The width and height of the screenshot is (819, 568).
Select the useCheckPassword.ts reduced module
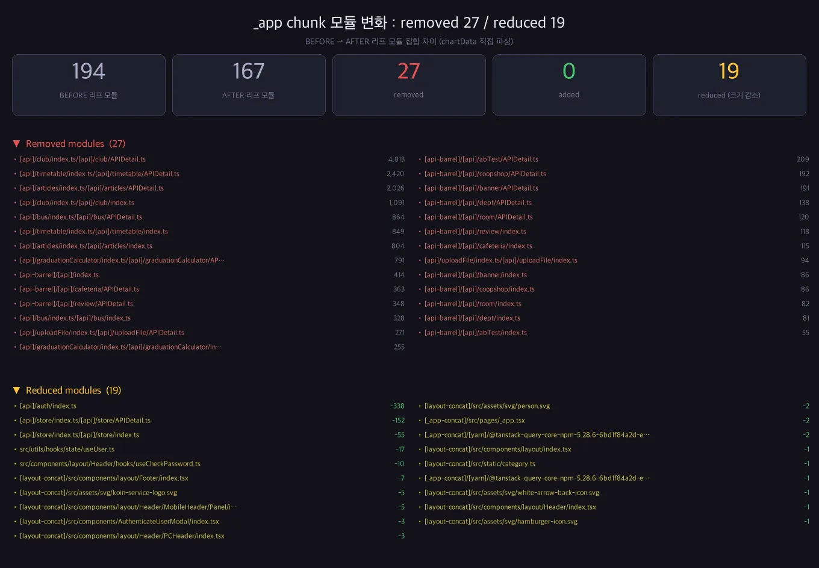pyautogui.click(x=208, y=464)
